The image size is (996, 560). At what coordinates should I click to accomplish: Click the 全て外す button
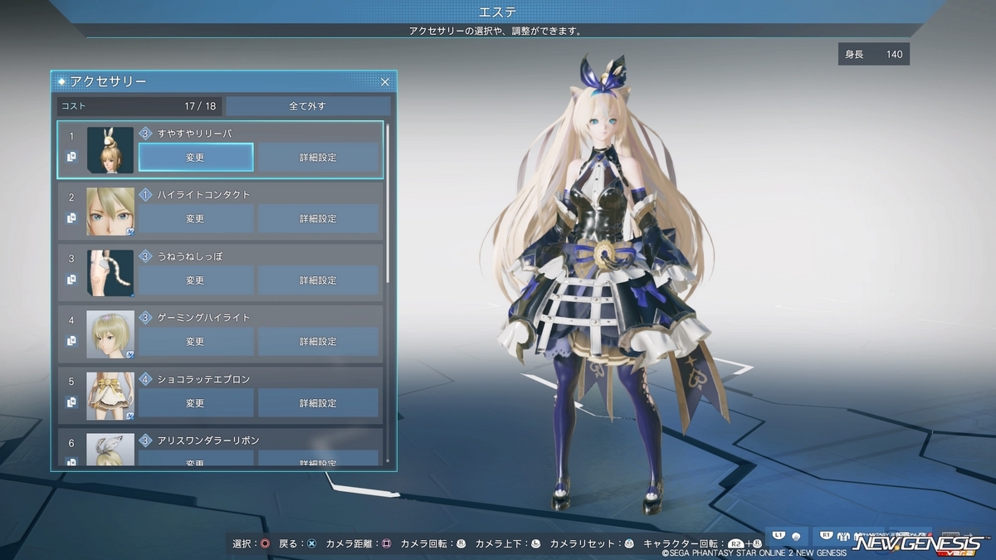[308, 106]
